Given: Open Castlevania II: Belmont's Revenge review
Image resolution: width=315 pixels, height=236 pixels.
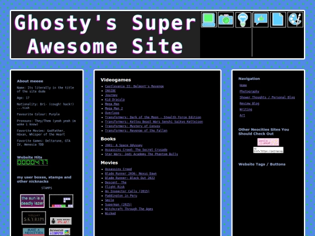Looking at the screenshot, I should coord(134,86).
